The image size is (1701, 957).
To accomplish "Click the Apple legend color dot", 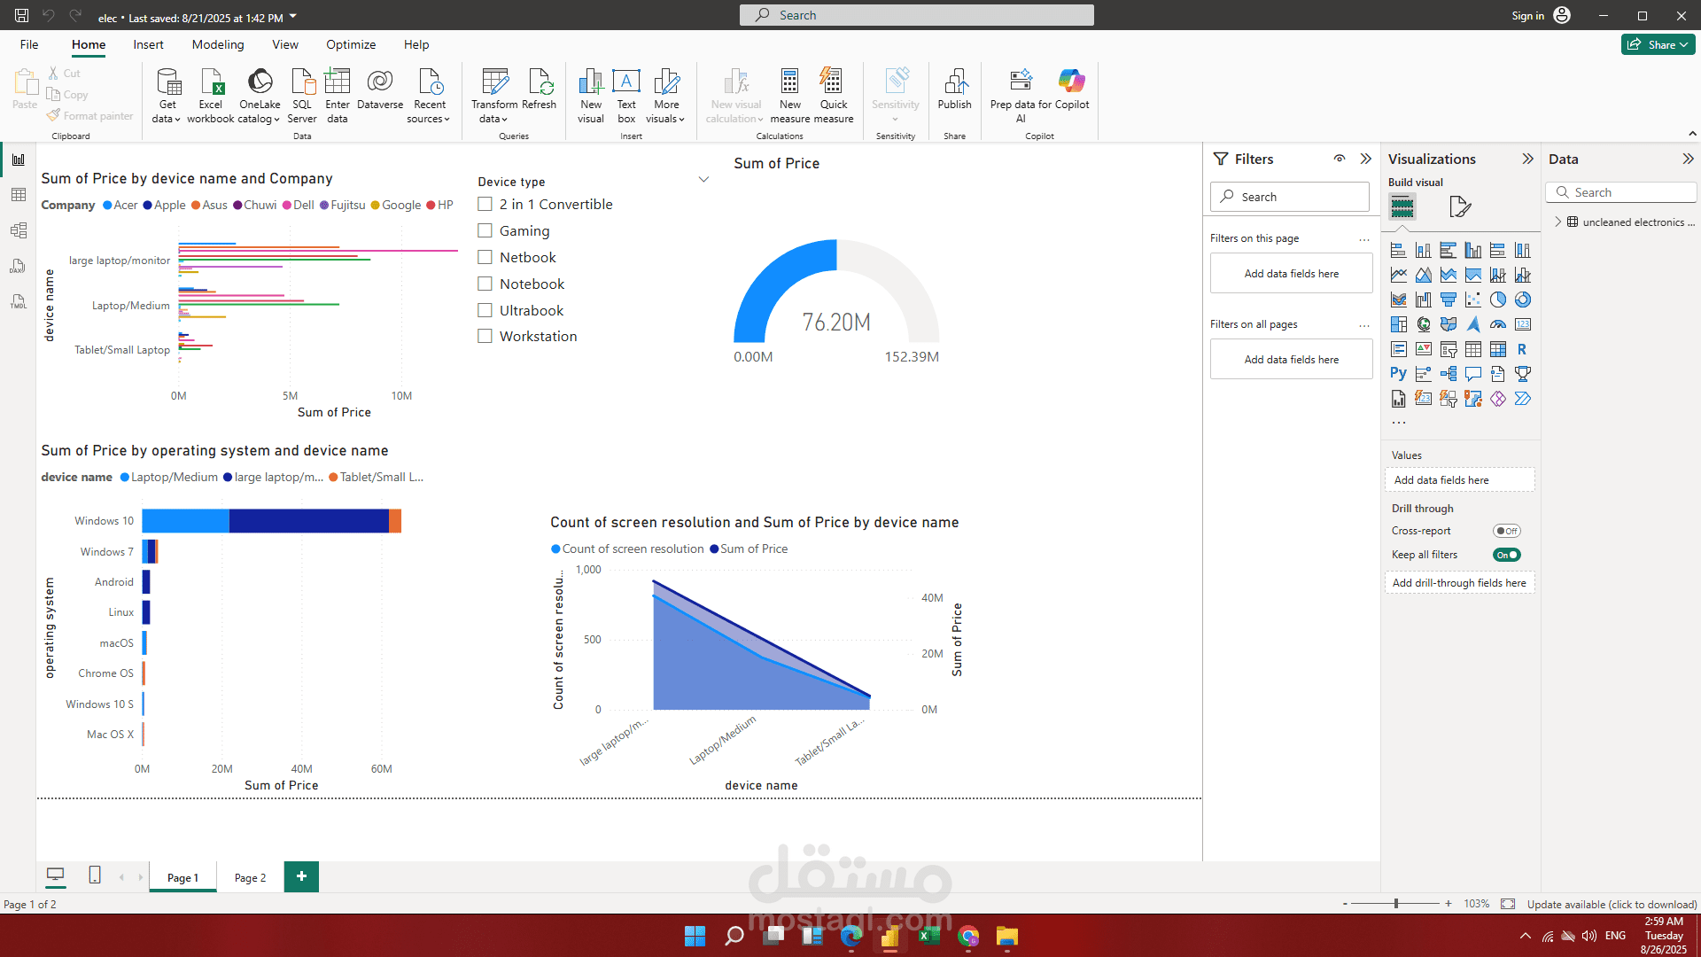I will click(x=147, y=205).
